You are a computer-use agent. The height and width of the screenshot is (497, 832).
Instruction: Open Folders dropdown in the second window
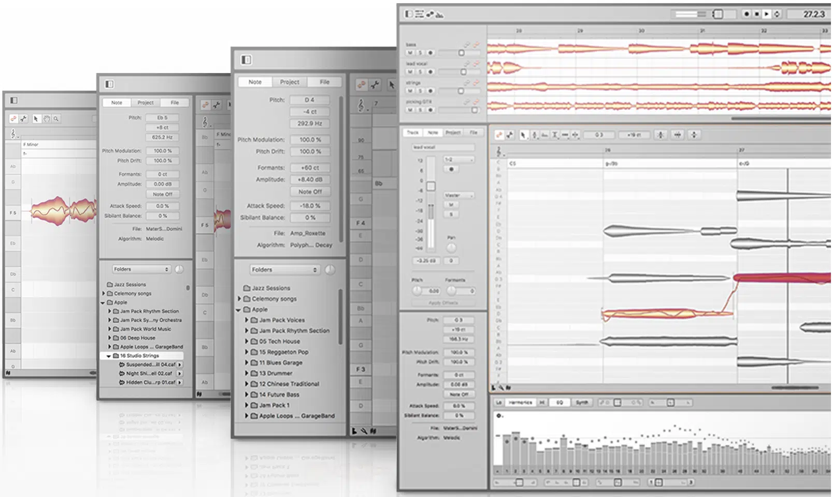click(141, 269)
